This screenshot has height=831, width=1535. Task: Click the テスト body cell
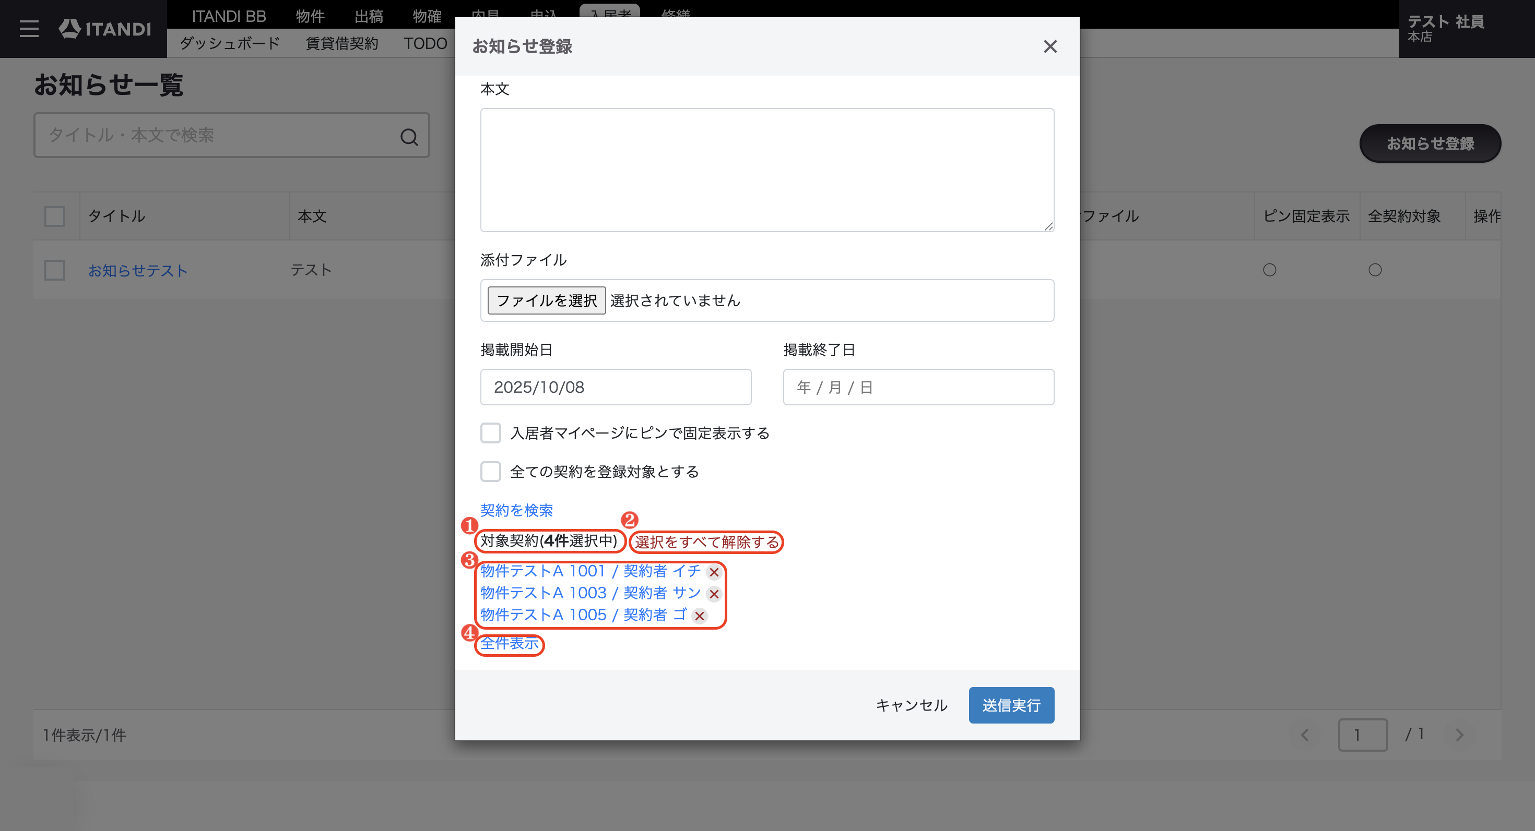(311, 270)
